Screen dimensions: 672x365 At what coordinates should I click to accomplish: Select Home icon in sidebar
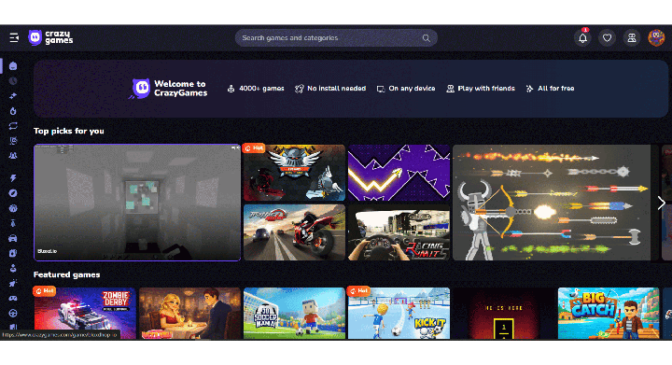(13, 66)
